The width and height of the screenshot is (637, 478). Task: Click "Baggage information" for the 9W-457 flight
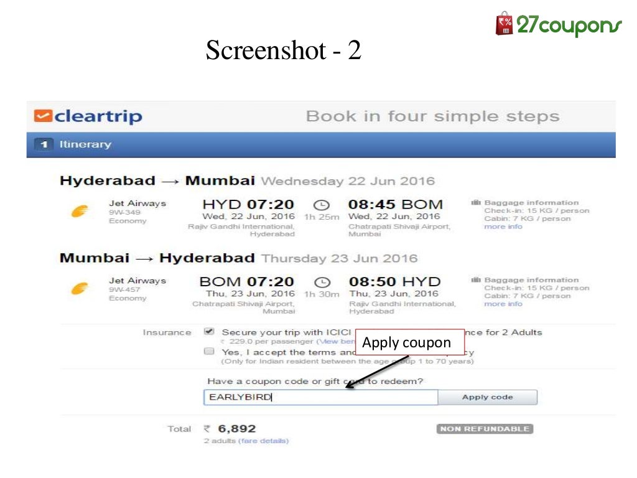coord(531,279)
